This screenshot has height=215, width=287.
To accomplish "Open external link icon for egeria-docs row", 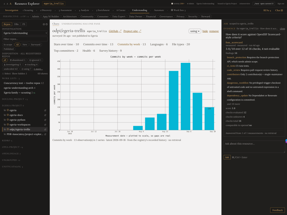I will (x=45, y=115).
